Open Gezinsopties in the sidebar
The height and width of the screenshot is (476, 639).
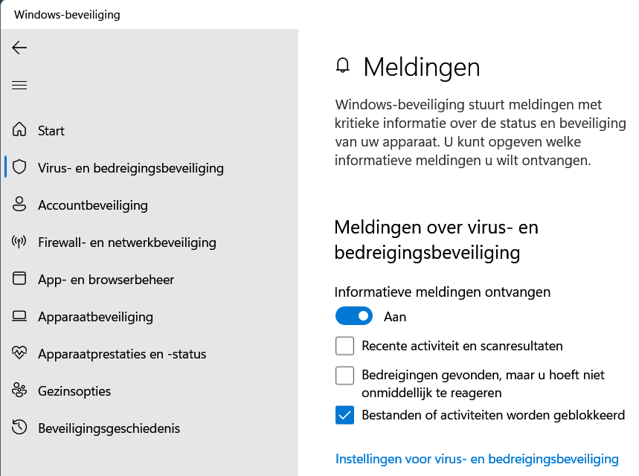pyautogui.click(x=74, y=390)
